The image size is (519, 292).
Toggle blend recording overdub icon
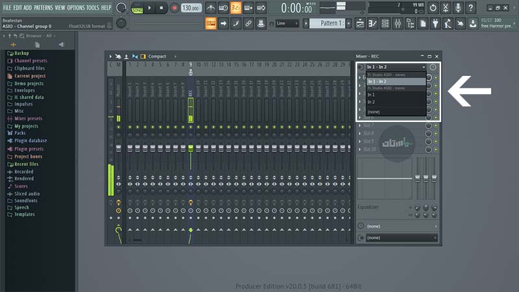pos(248,8)
